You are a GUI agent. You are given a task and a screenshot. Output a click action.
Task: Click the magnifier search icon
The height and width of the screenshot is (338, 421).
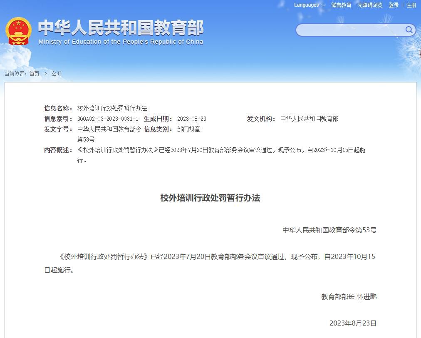pyautogui.click(x=409, y=30)
